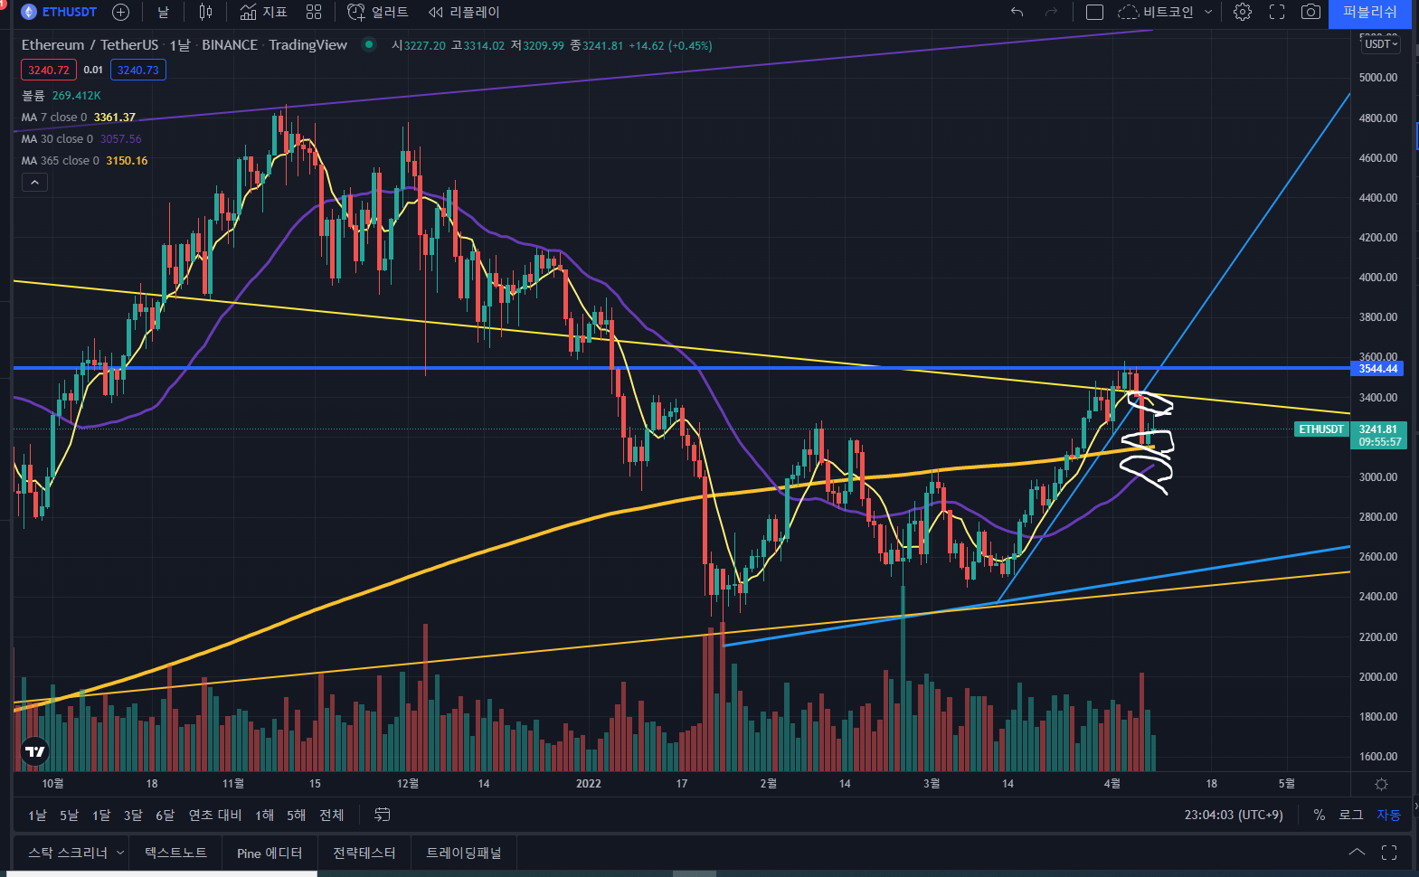Maximize the bottom panel
The height and width of the screenshot is (877, 1419).
(x=1389, y=852)
